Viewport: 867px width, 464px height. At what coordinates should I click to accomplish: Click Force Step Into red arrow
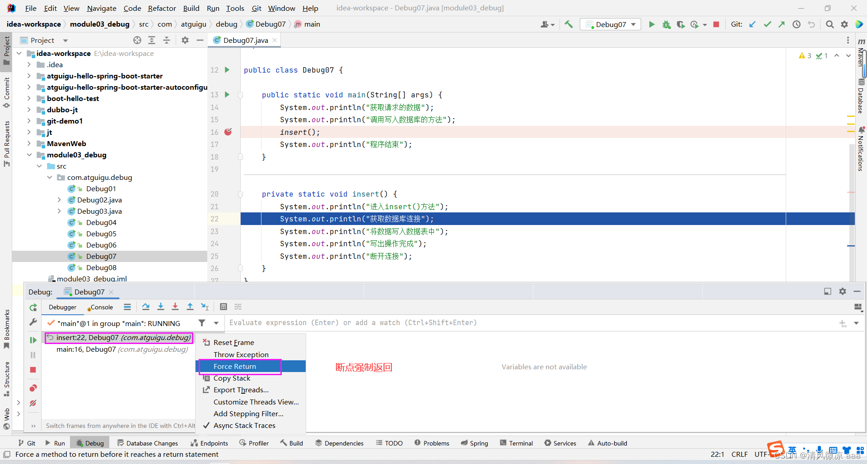coord(175,307)
